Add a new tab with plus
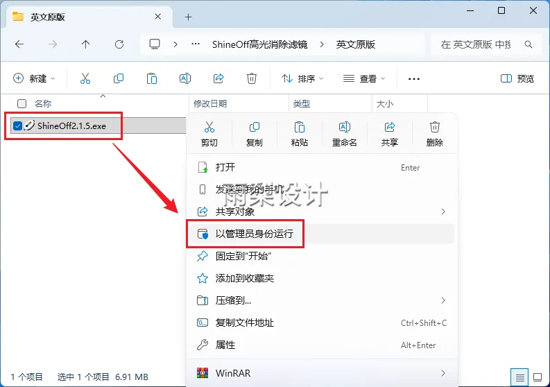 point(189,17)
